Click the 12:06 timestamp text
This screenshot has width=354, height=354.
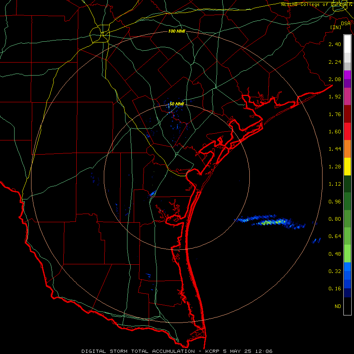(264, 351)
